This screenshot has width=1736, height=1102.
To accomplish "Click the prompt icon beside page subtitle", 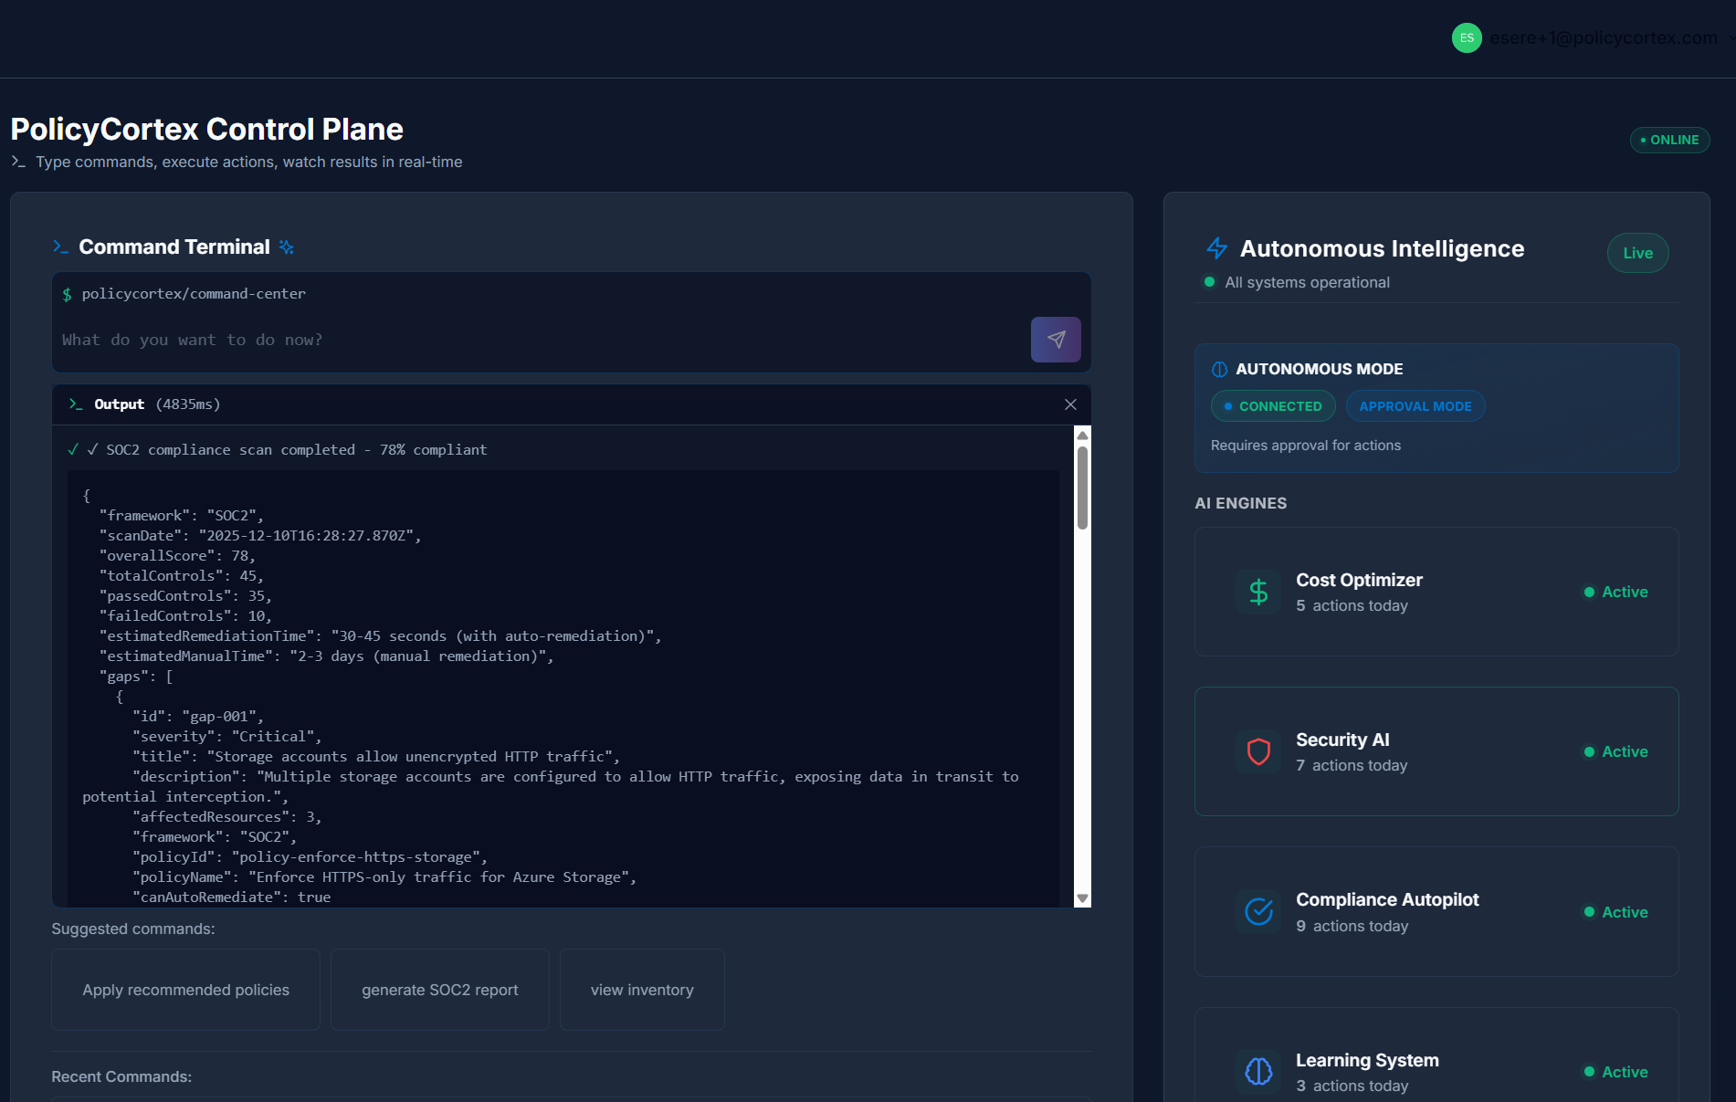I will [x=18, y=162].
